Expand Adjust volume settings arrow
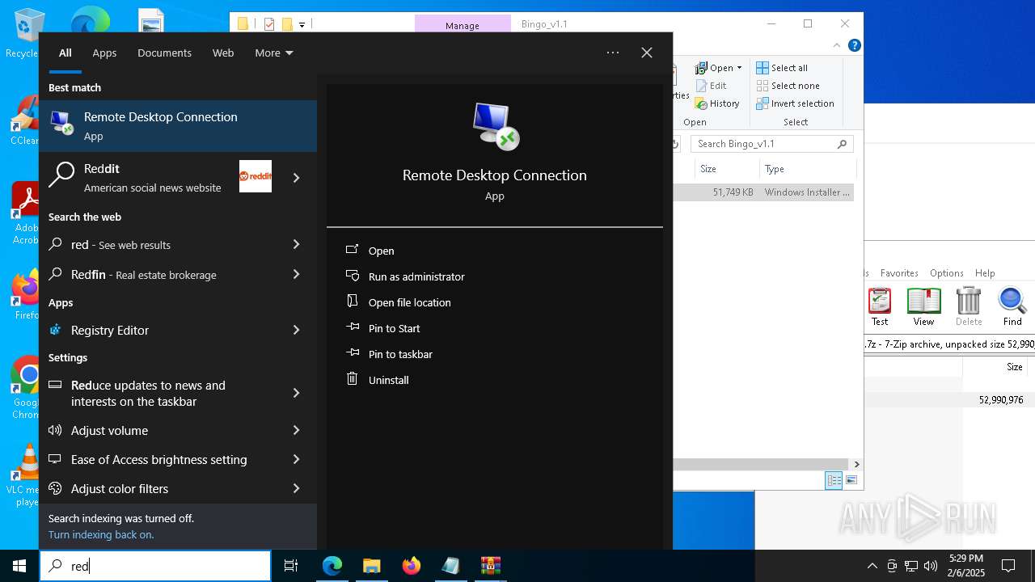Screen dimensions: 1035x582 pos(296,430)
